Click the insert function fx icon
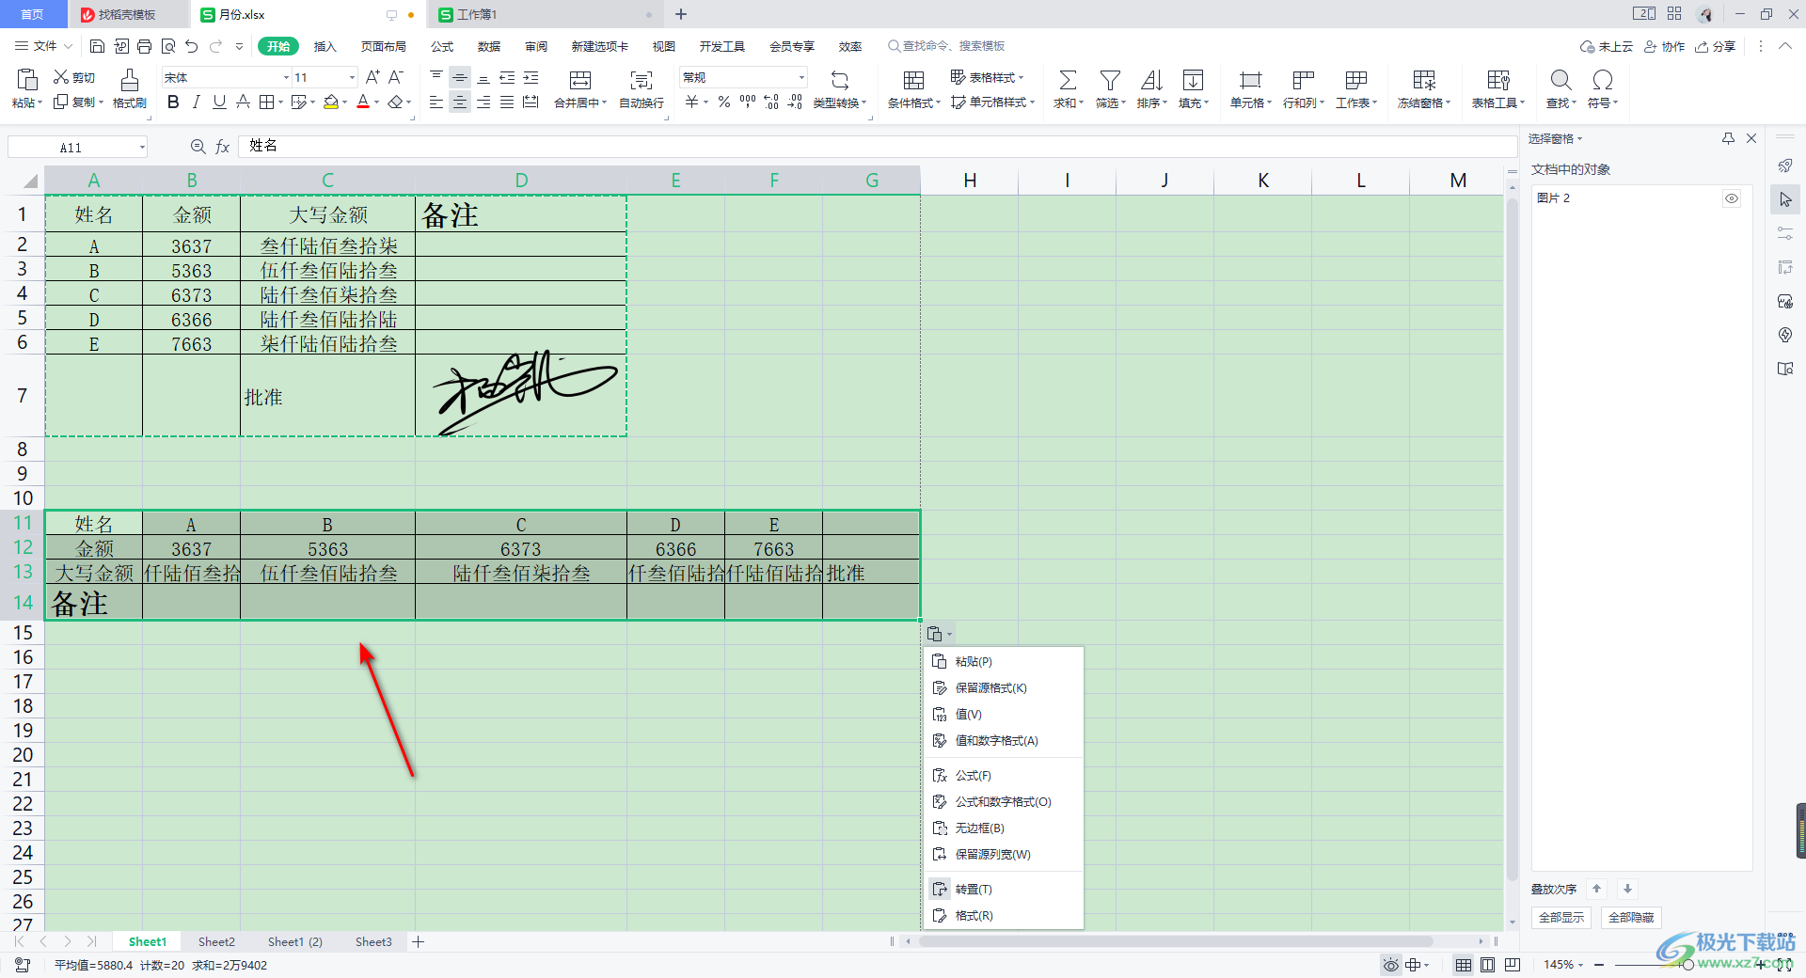Screen dimensions: 1806x978 [x=223, y=147]
